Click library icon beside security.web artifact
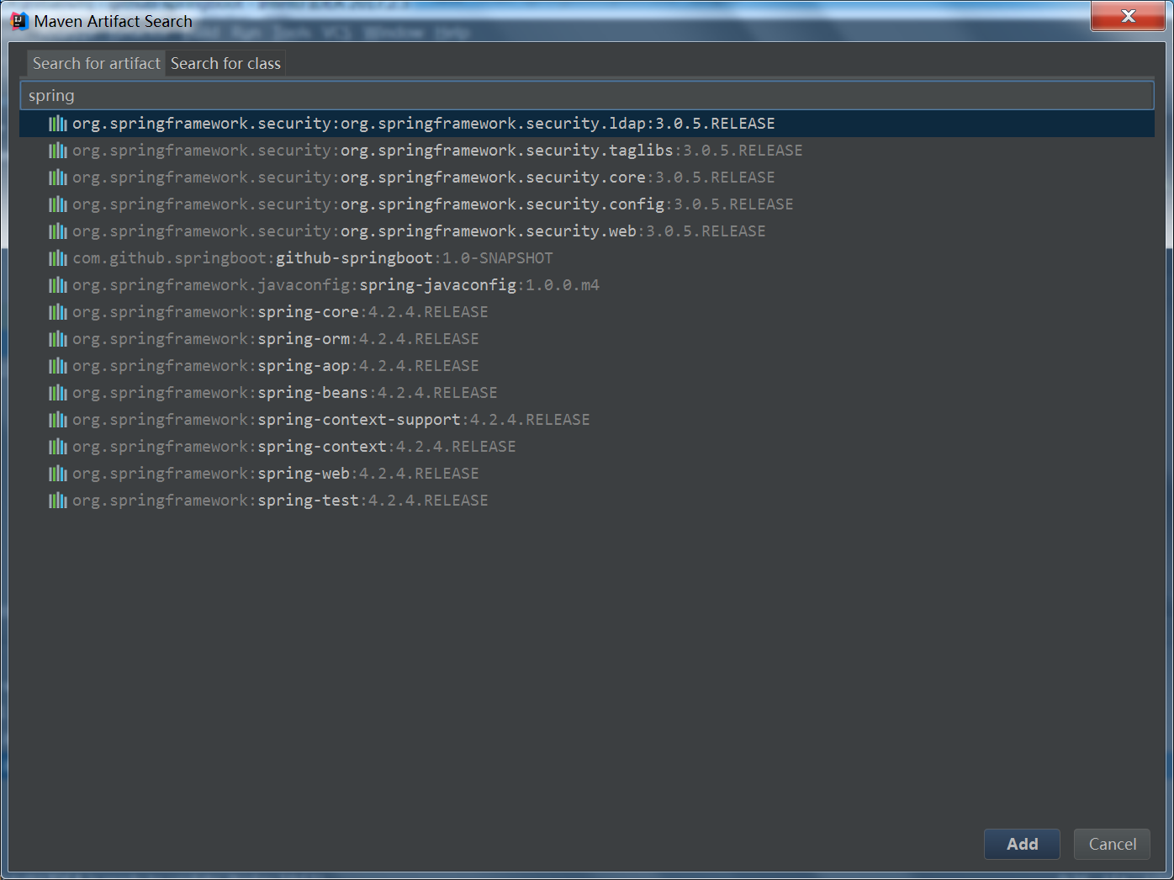1174x880 pixels. (x=58, y=231)
